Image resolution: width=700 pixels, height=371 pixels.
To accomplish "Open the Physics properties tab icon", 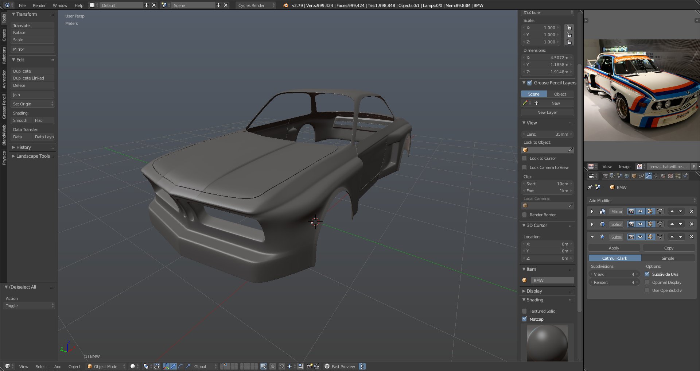I will [685, 176].
